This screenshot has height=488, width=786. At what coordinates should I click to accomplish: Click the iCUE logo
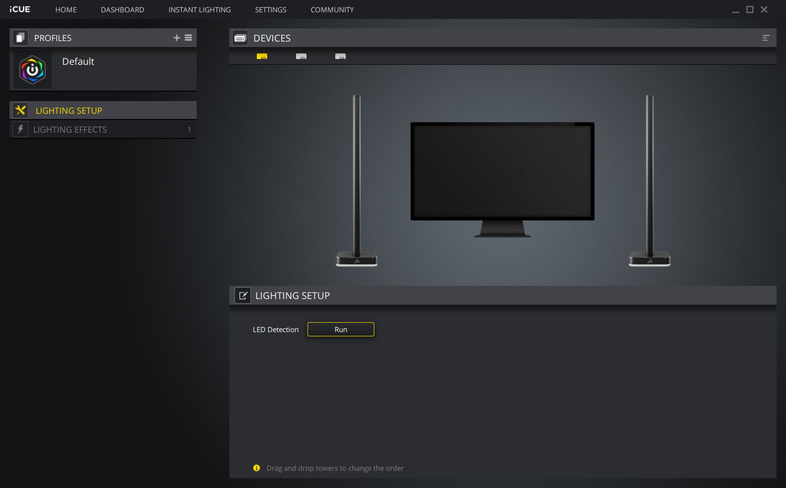point(20,9)
